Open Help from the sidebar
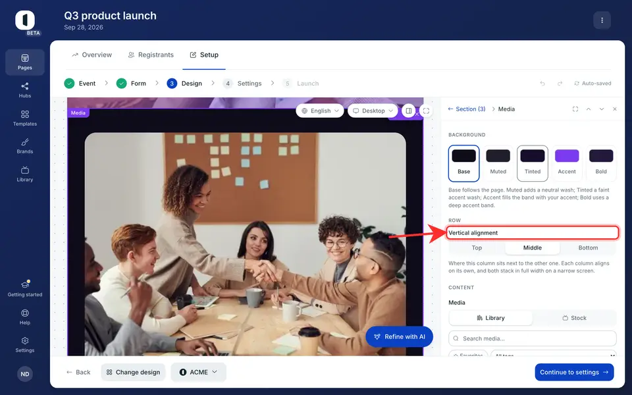The image size is (632, 395). (x=25, y=317)
